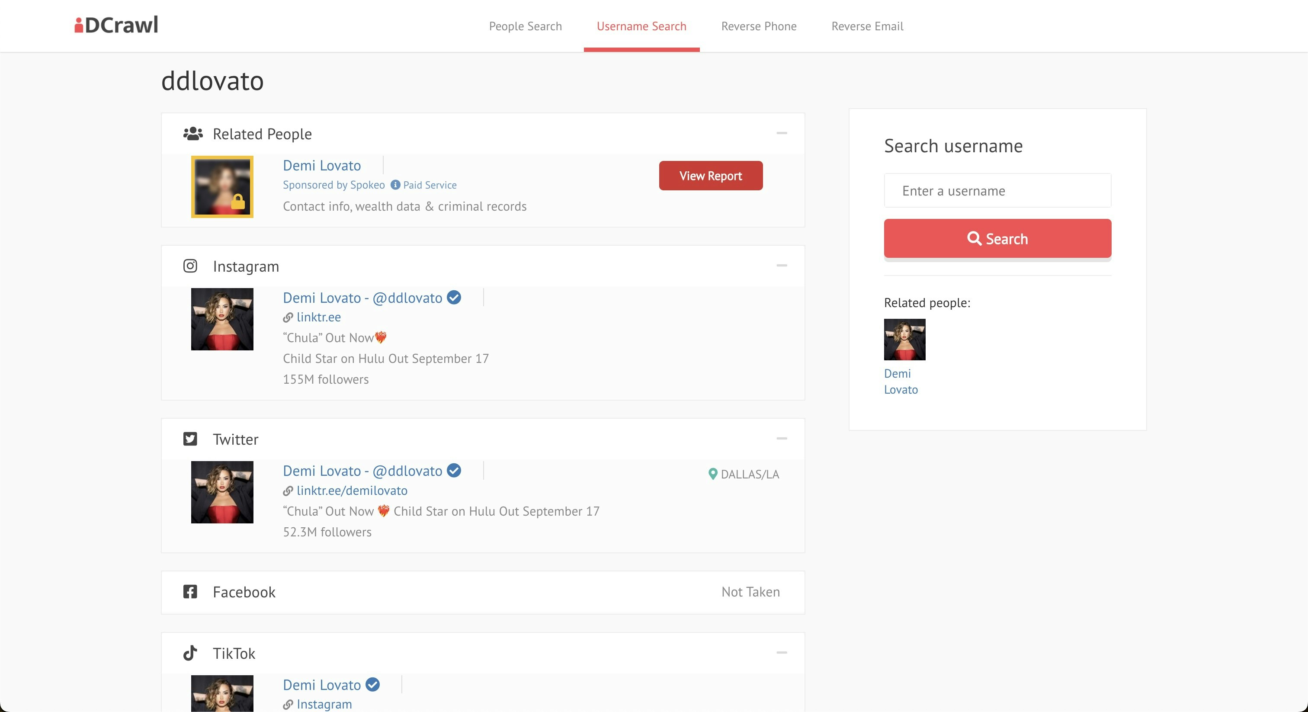Click Twitter verified badge icon
Image resolution: width=1308 pixels, height=712 pixels.
pos(454,471)
